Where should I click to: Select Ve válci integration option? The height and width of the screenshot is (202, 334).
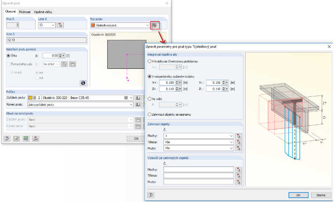(149, 99)
